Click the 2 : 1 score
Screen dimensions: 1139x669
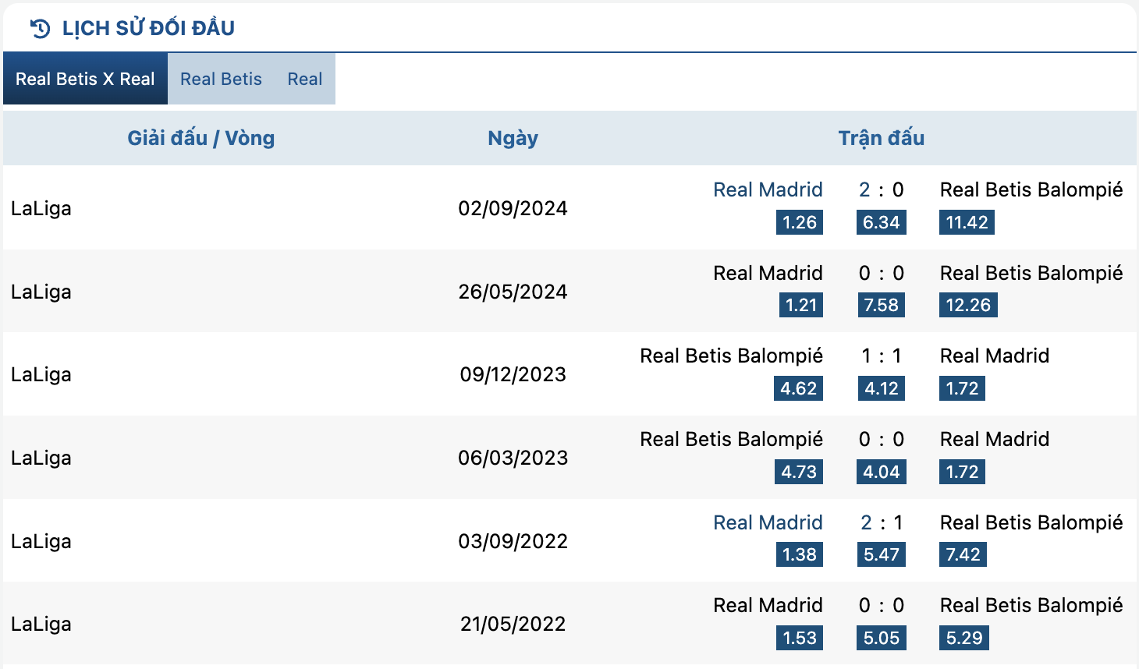click(x=882, y=522)
